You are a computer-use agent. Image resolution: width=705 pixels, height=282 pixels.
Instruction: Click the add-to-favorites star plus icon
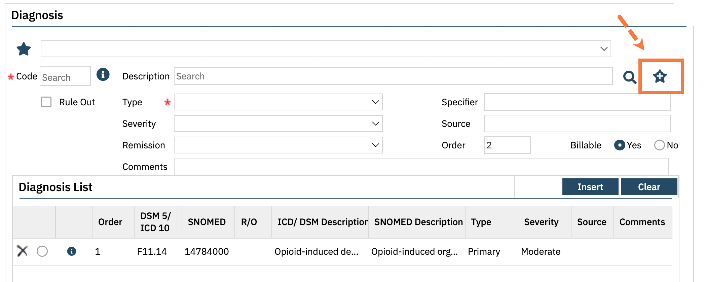[x=660, y=76]
